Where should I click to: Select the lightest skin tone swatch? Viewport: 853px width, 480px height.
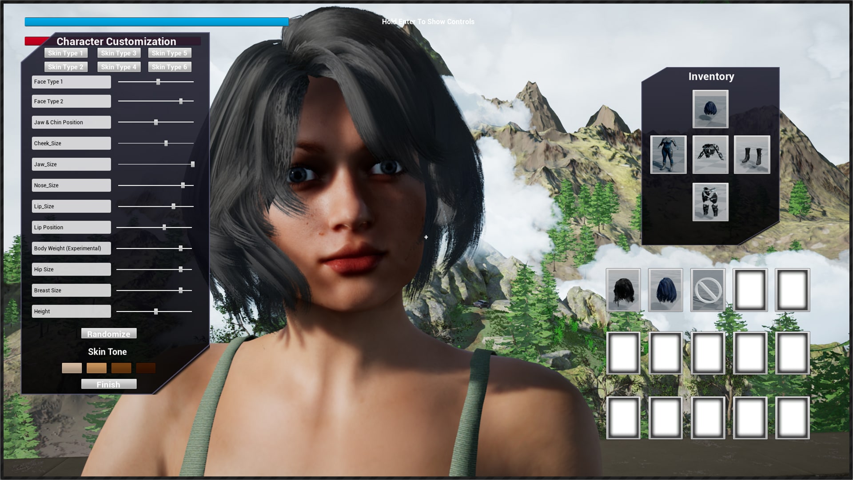point(72,368)
